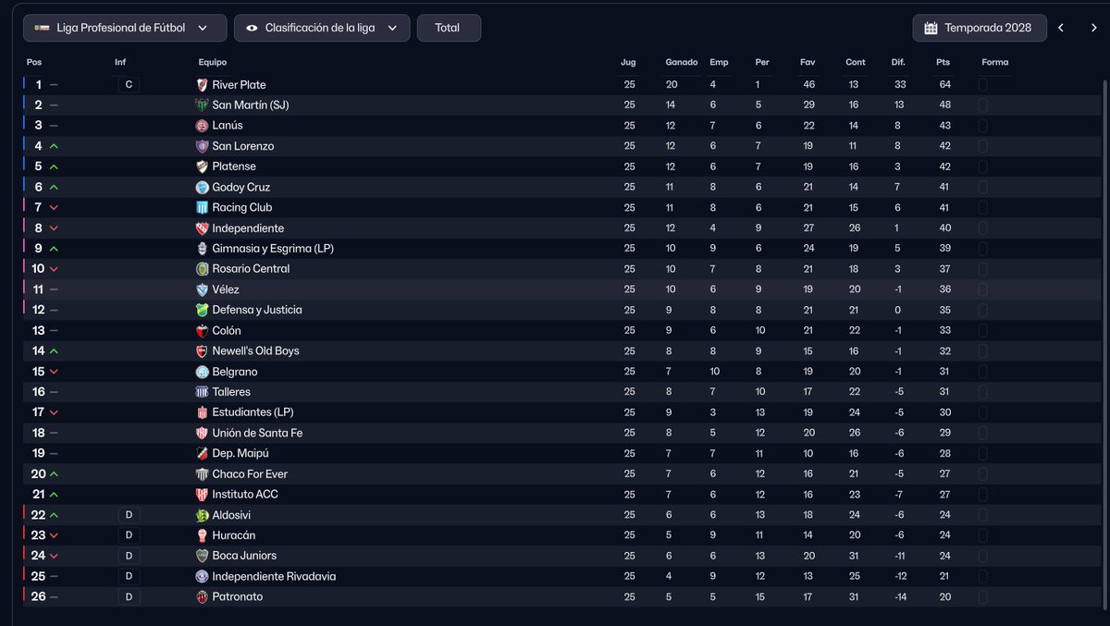Viewport: 1110px width, 626px height.
Task: Click the D relegation badge for Huracán
Action: click(x=129, y=535)
